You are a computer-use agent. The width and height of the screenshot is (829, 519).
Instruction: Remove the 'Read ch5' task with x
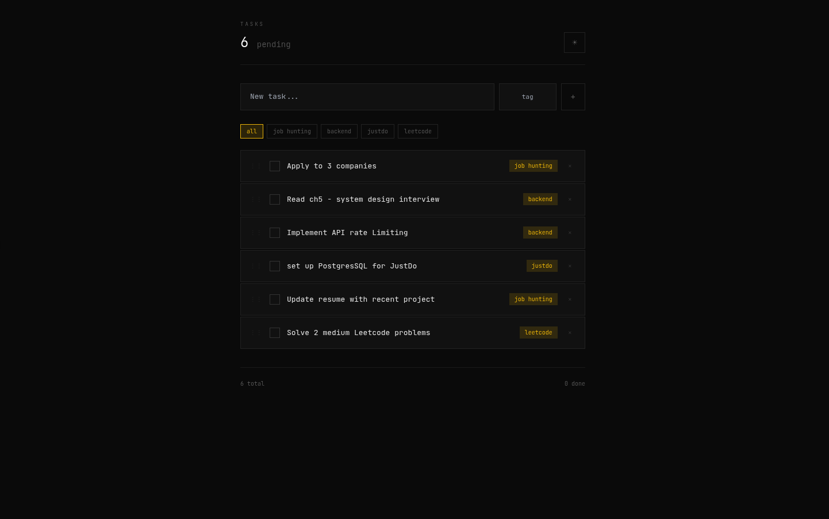pos(570,199)
